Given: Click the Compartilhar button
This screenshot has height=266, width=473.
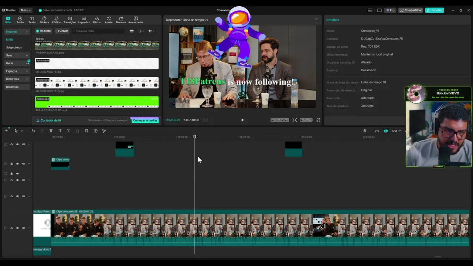Looking at the screenshot, I should coord(411,10).
